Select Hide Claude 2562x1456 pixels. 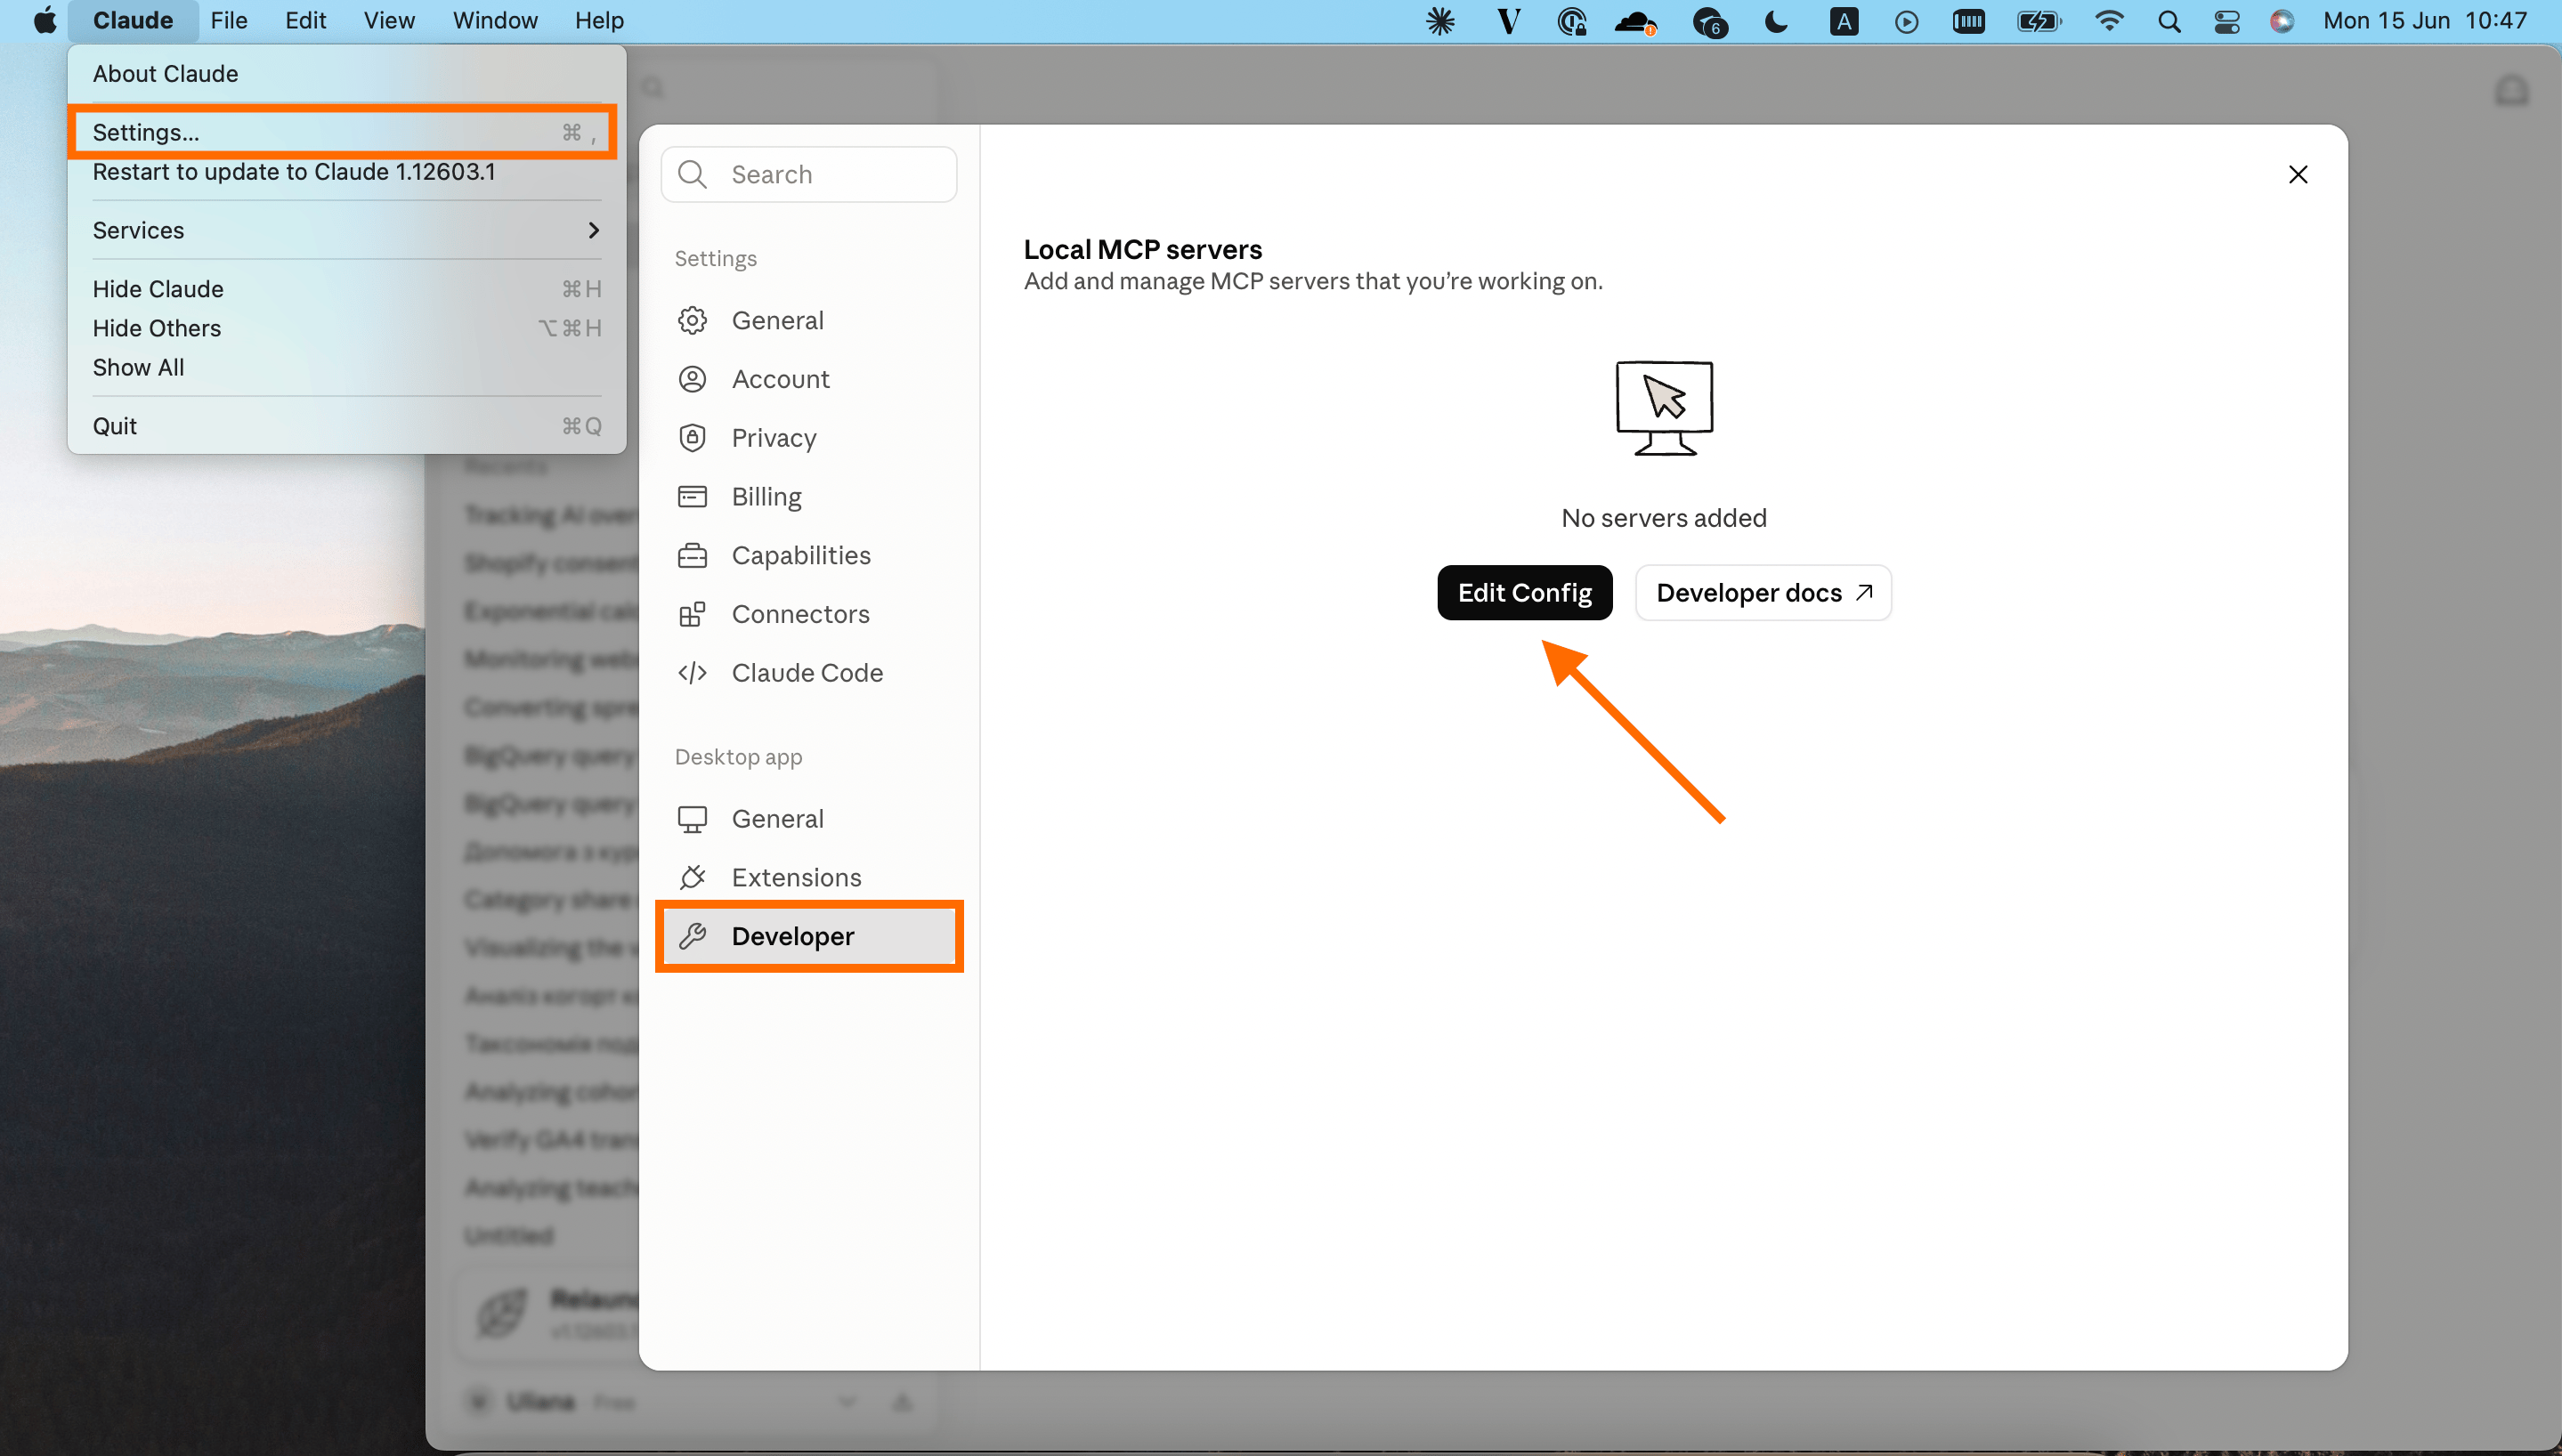point(347,289)
